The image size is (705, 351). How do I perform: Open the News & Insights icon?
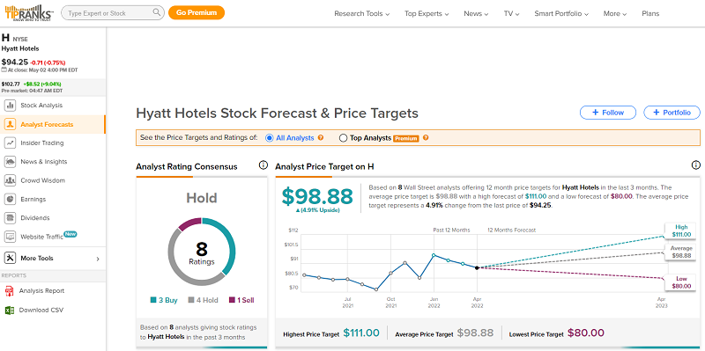pos(10,162)
